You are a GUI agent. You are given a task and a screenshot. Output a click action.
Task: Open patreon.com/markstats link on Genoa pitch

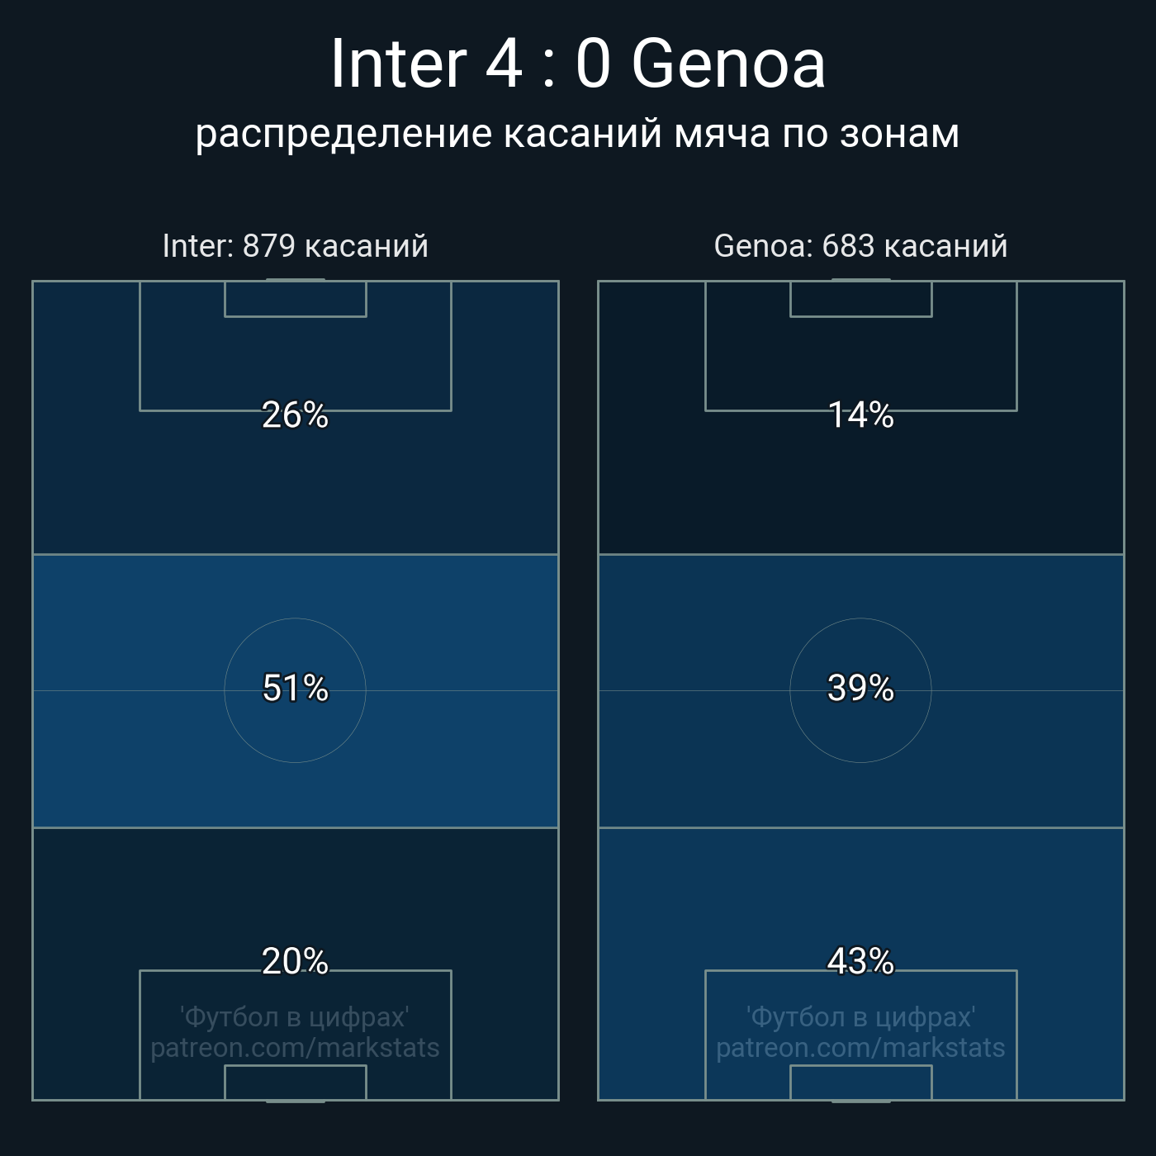860,1048
